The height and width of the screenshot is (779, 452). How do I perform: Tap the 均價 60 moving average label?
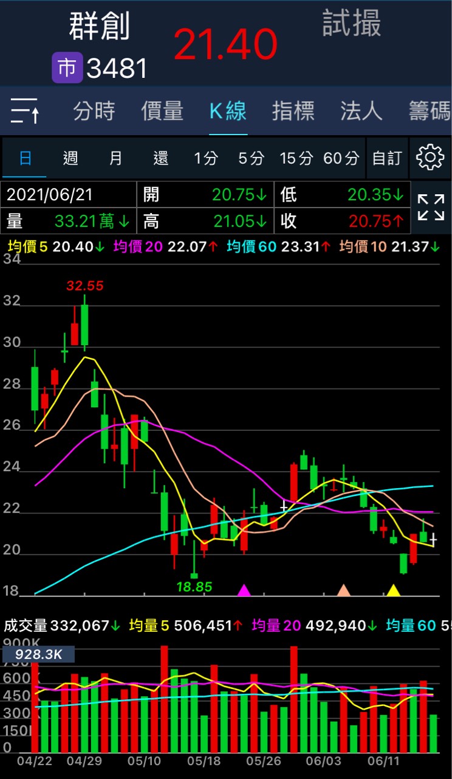[x=252, y=247]
